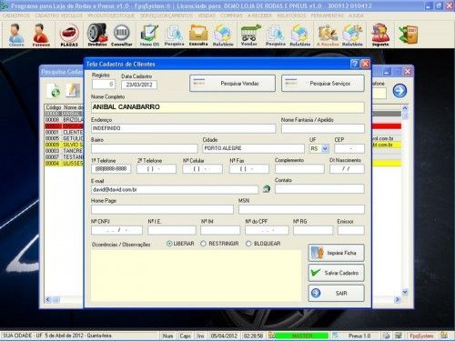Open Relatório icon next to Suporte
Image resolution: width=455 pixels, height=341 pixels.
[352, 35]
